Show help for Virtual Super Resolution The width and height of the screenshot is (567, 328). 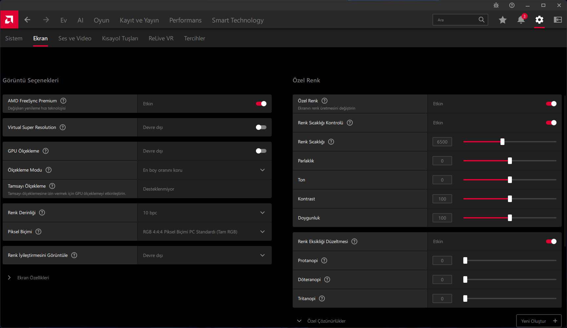63,127
